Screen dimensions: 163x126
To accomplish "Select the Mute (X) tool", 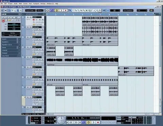I will 87,10.
